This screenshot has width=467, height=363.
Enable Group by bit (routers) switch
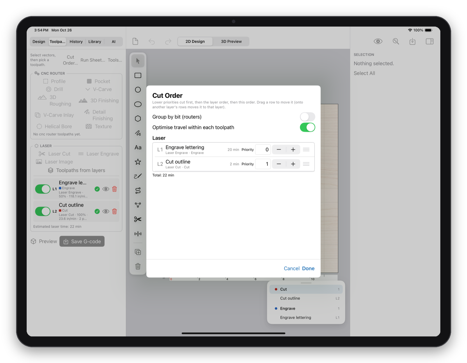[307, 117]
